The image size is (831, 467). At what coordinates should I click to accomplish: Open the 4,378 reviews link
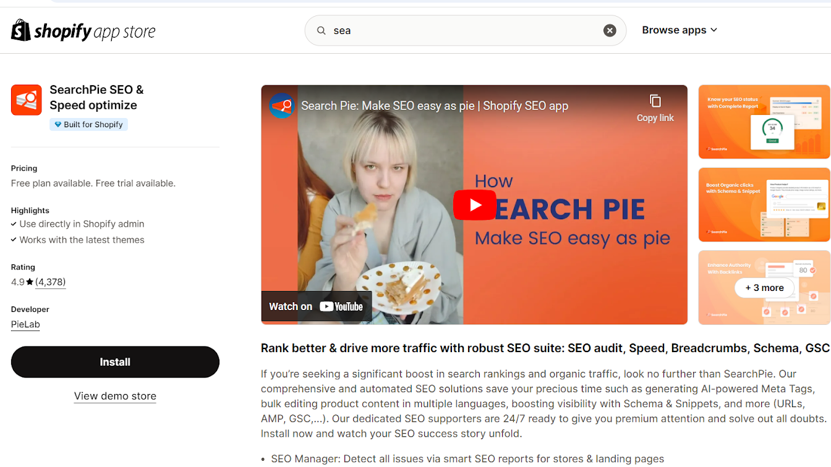coord(50,282)
